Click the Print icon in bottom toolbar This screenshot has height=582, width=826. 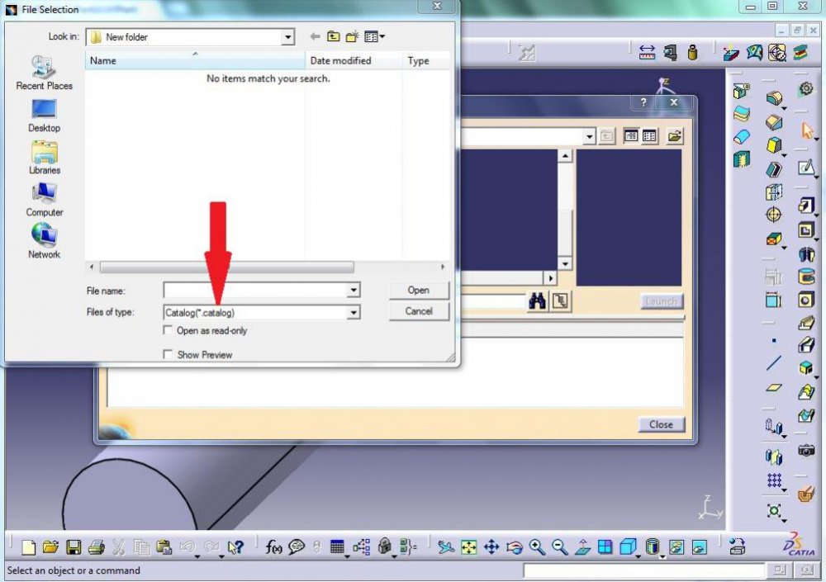(x=96, y=547)
